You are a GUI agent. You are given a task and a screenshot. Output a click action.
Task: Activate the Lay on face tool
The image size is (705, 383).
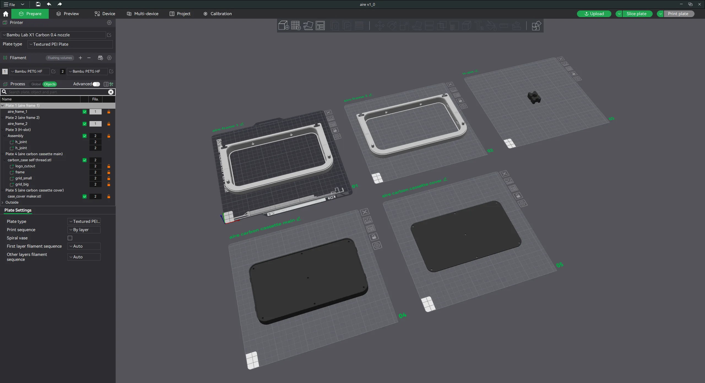tap(417, 26)
